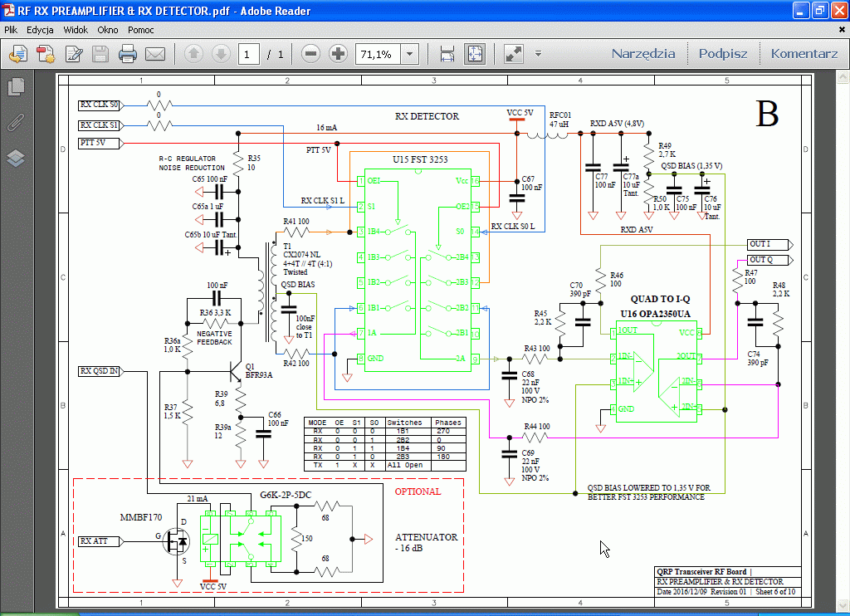Zoom out with minus button
The width and height of the screenshot is (850, 616).
tap(311, 55)
